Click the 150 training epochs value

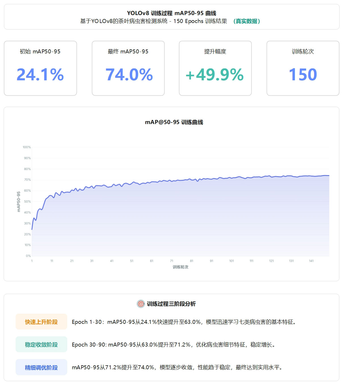303,75
